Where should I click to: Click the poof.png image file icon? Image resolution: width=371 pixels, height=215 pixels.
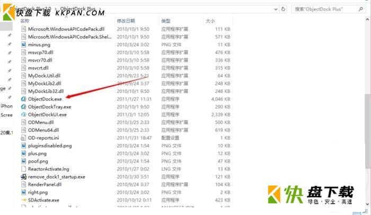23,162
